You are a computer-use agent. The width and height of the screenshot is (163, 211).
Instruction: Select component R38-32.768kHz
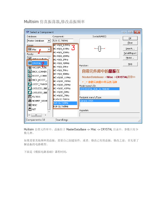[61, 106]
